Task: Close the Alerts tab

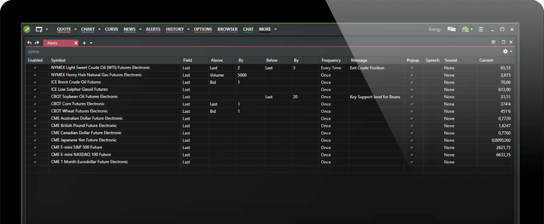Action: click(x=76, y=43)
